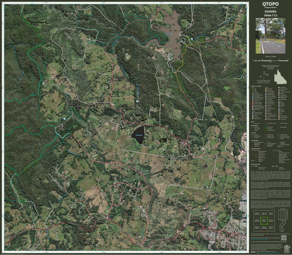Click the sheet number 9444-113
The image size is (292, 255).
pos(270,16)
